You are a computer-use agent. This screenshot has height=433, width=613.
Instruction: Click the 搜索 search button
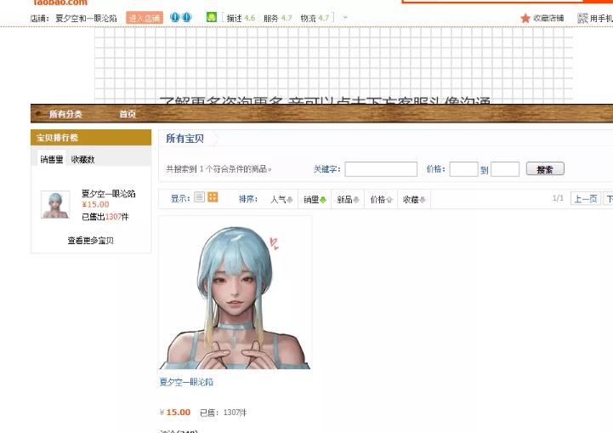[544, 169]
